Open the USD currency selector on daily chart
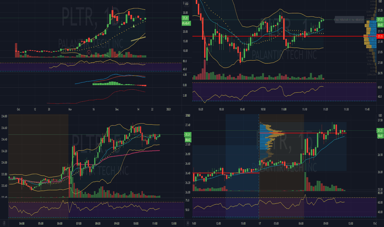Viewport: 384px width, 227px height. 187,4
